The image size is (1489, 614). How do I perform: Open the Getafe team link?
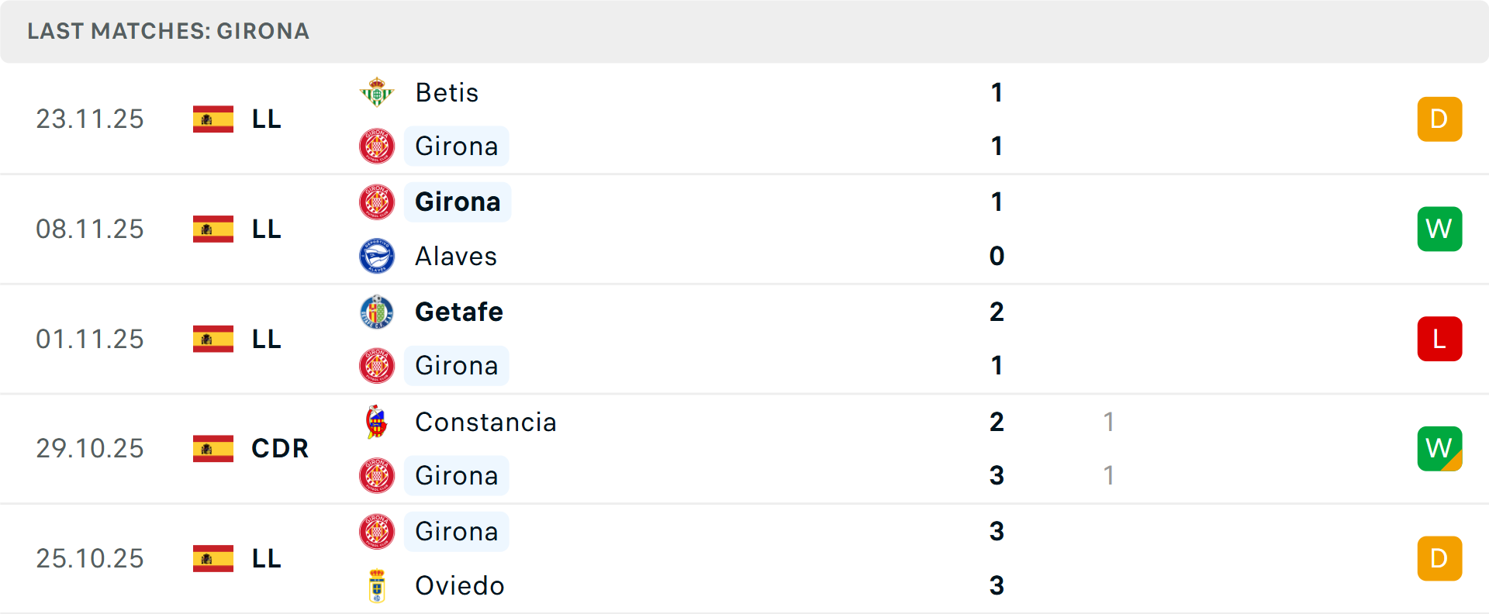[459, 312]
